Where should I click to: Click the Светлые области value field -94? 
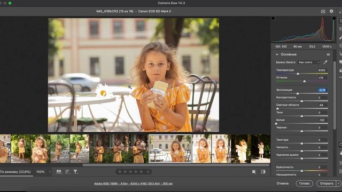[x=322, y=105]
